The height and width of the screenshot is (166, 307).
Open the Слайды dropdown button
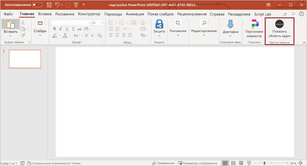[x=40, y=28]
